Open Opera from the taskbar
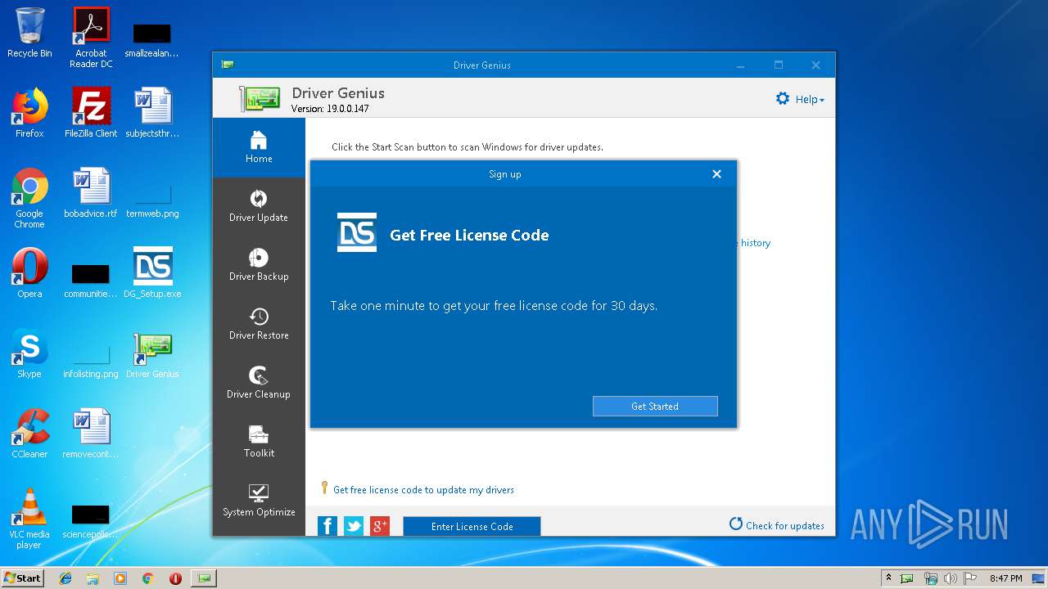Screen dimensions: 1048x589 coord(175,578)
